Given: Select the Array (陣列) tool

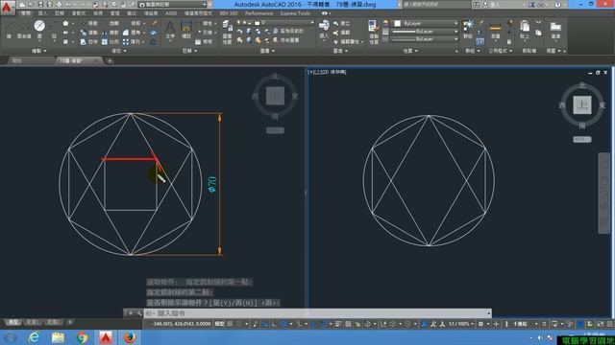Looking at the screenshot, I should pyautogui.click(x=132, y=41).
